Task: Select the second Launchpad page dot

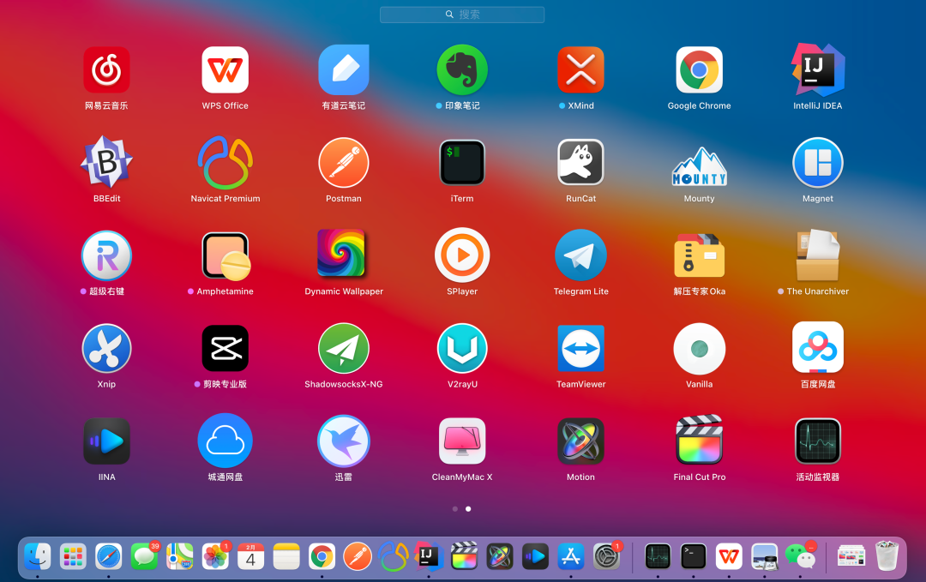Action: click(x=468, y=509)
